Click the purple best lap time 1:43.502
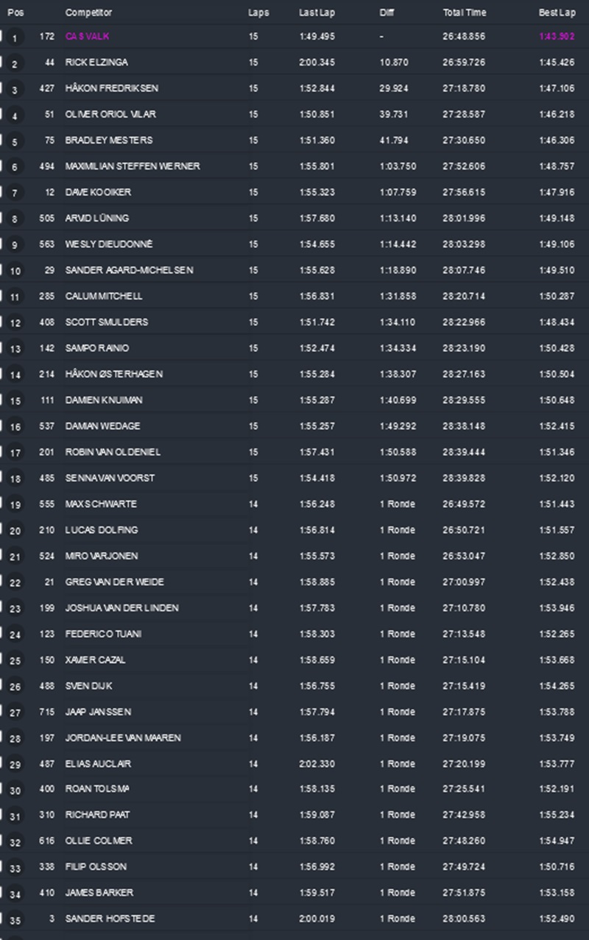The height and width of the screenshot is (940, 589). tap(557, 37)
